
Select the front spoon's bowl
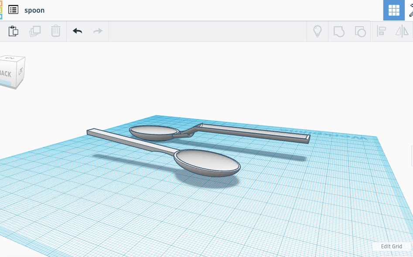(207, 162)
